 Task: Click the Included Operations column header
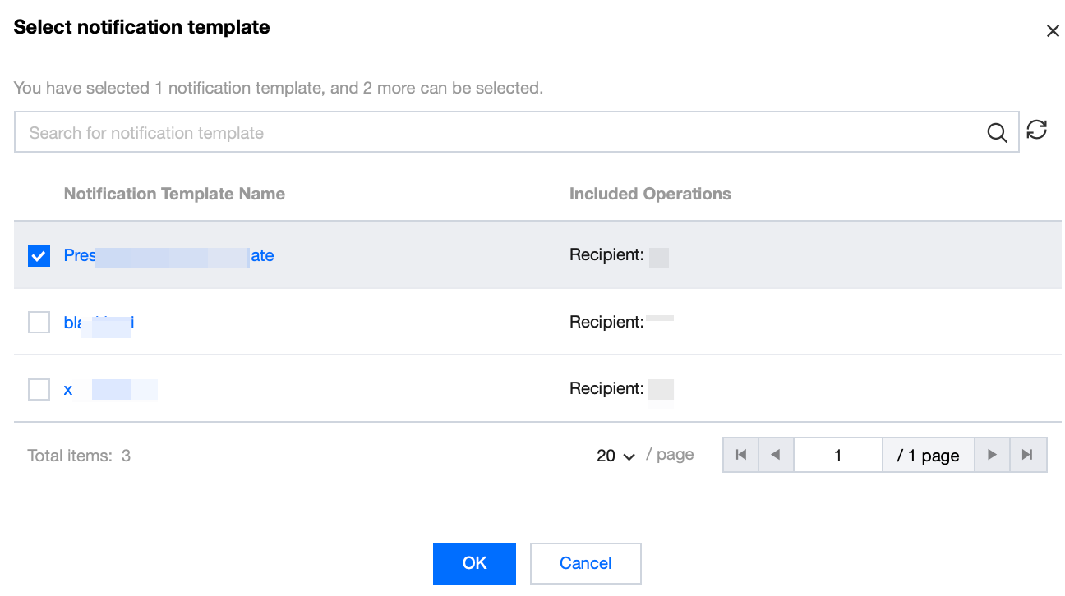650,195
